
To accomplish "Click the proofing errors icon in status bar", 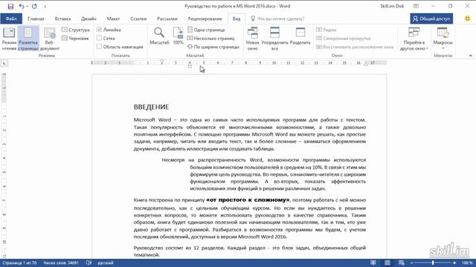I will coord(89,263).
